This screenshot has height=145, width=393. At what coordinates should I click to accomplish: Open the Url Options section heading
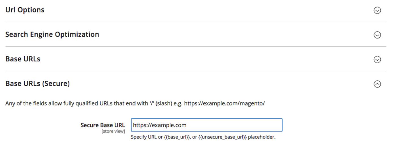click(25, 10)
